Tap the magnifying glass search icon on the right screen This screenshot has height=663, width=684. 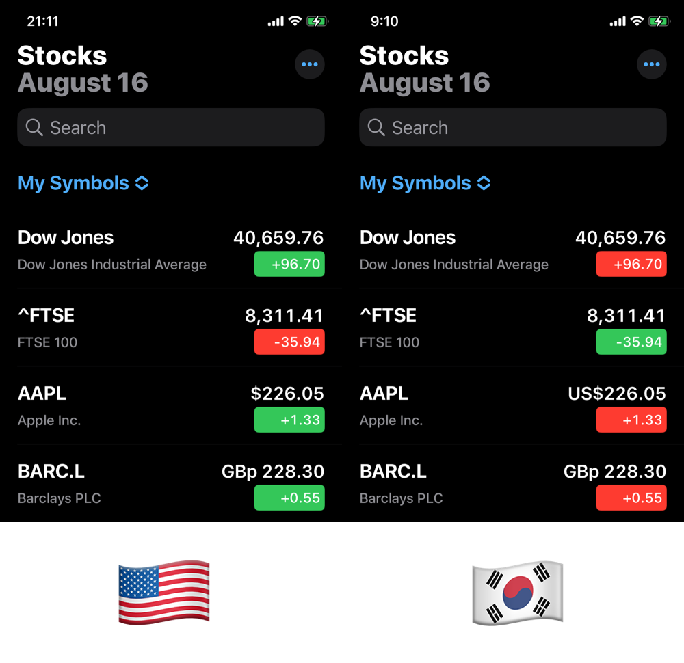point(376,127)
